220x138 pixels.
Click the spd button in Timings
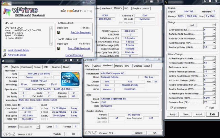click(x=192, y=25)
